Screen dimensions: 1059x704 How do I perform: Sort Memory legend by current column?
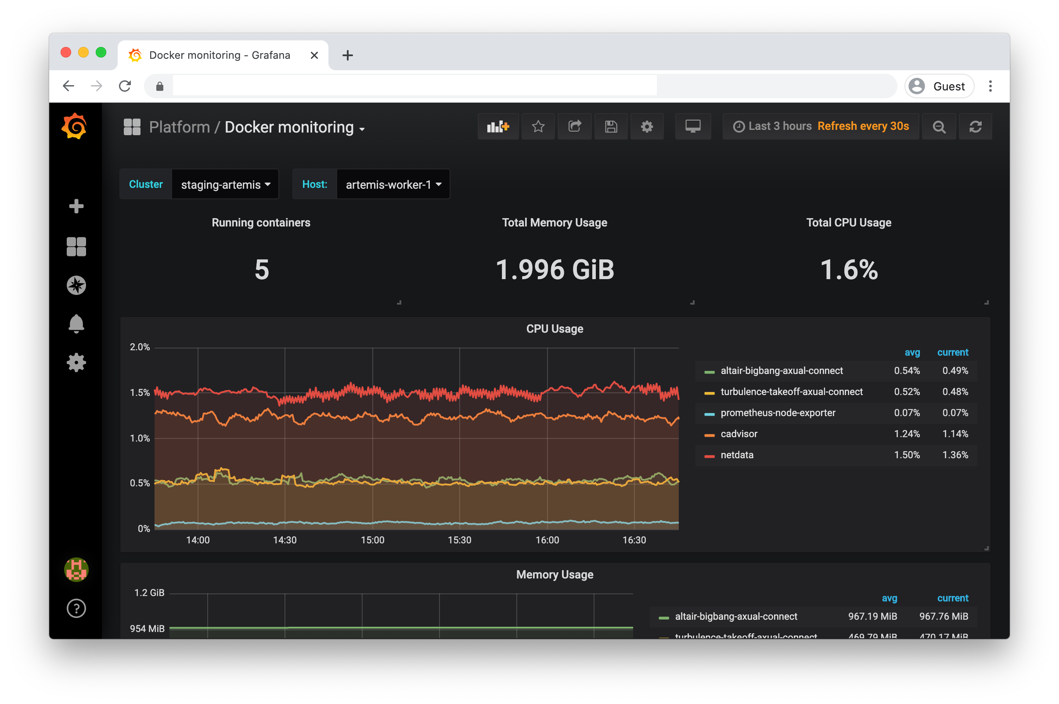tap(953, 599)
